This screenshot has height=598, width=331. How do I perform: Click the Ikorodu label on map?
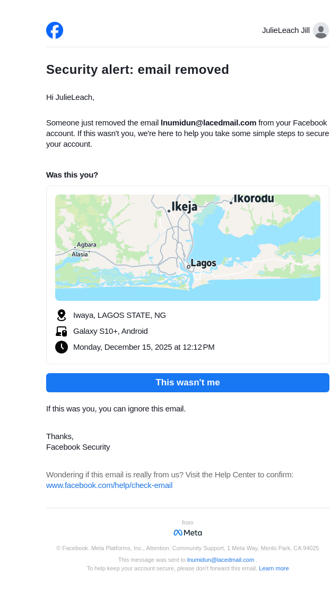(254, 199)
